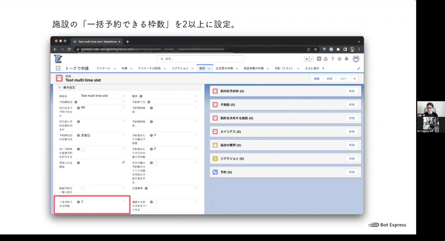Reload the page with browser refresh icon
This screenshot has height=241, width=445.
(x=69, y=49)
